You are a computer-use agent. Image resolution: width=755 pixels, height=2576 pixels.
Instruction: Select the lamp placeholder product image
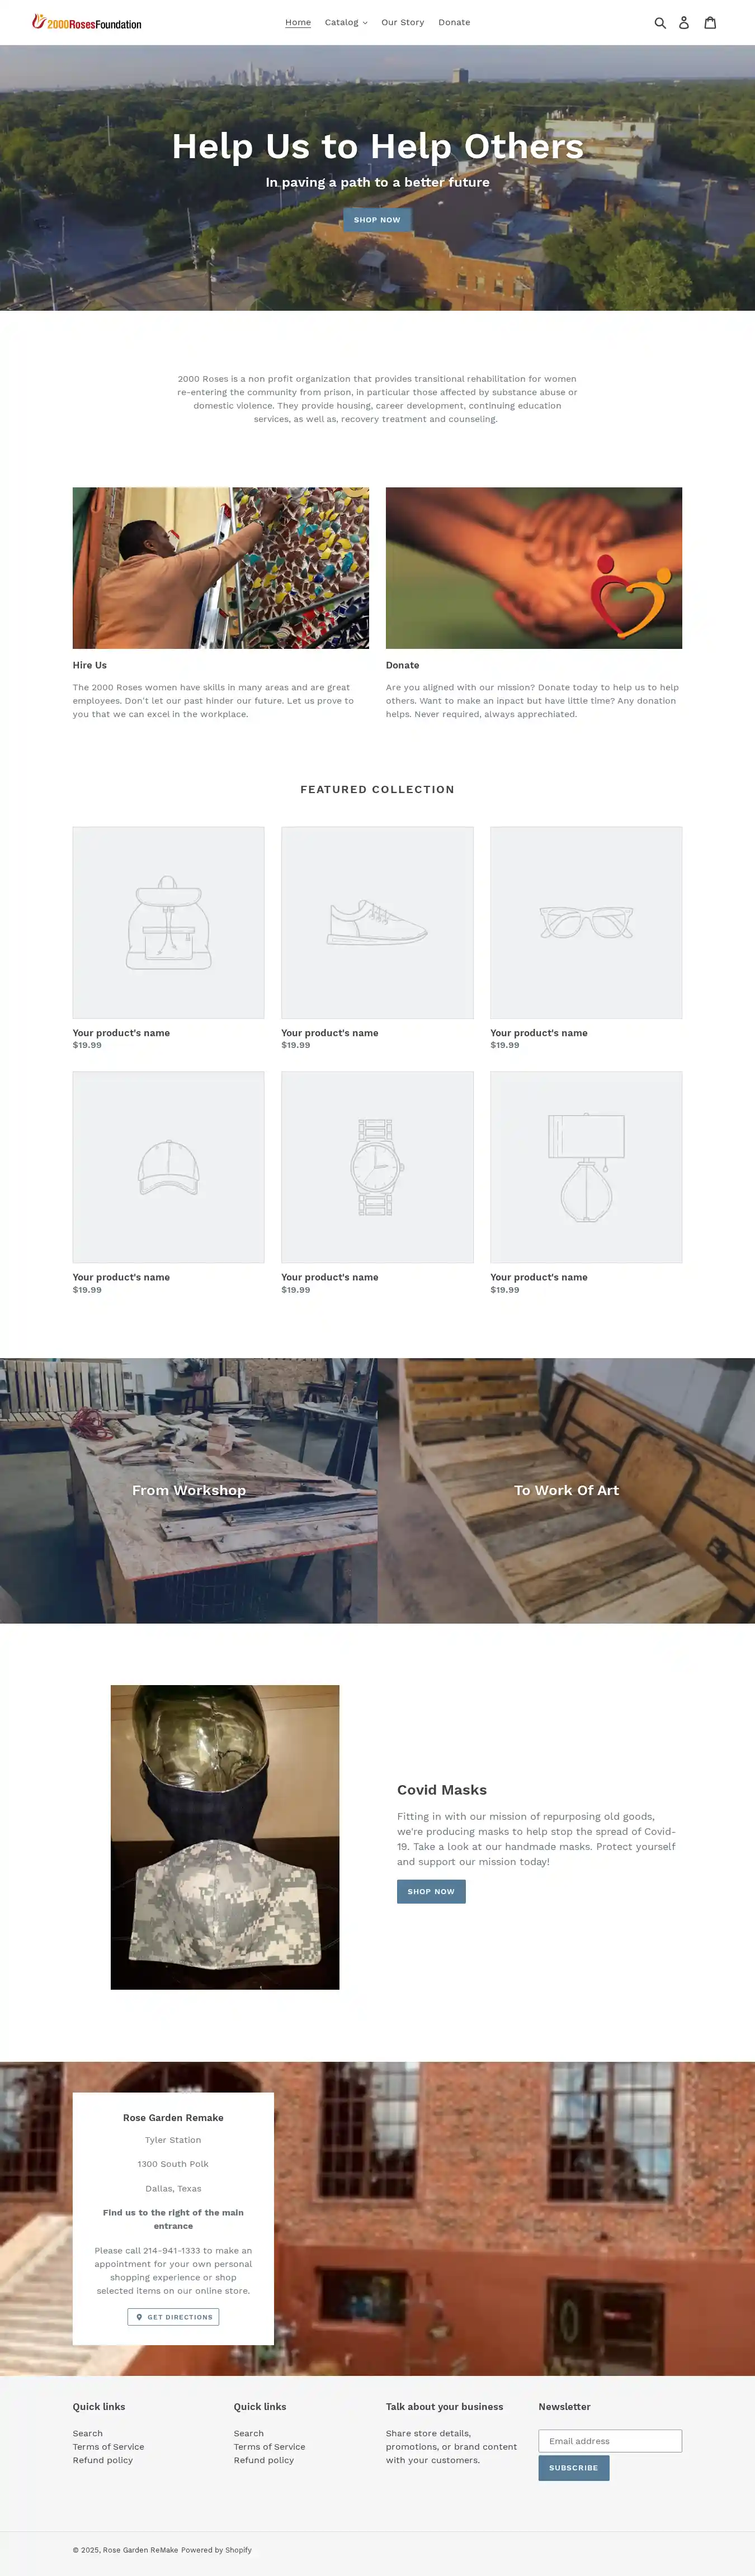(x=586, y=1167)
